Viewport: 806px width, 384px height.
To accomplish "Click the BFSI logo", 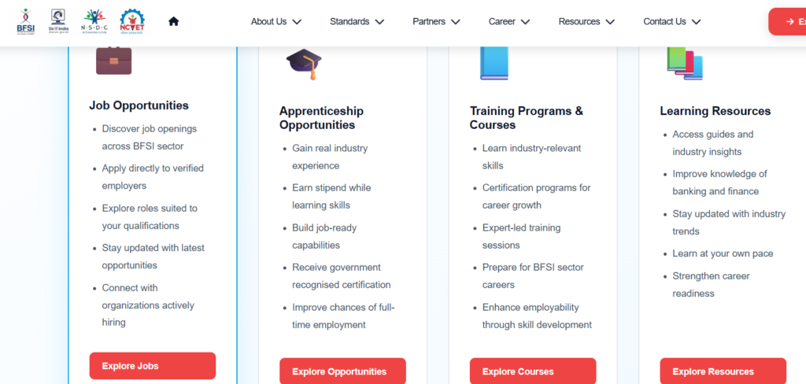I will 26,21.
